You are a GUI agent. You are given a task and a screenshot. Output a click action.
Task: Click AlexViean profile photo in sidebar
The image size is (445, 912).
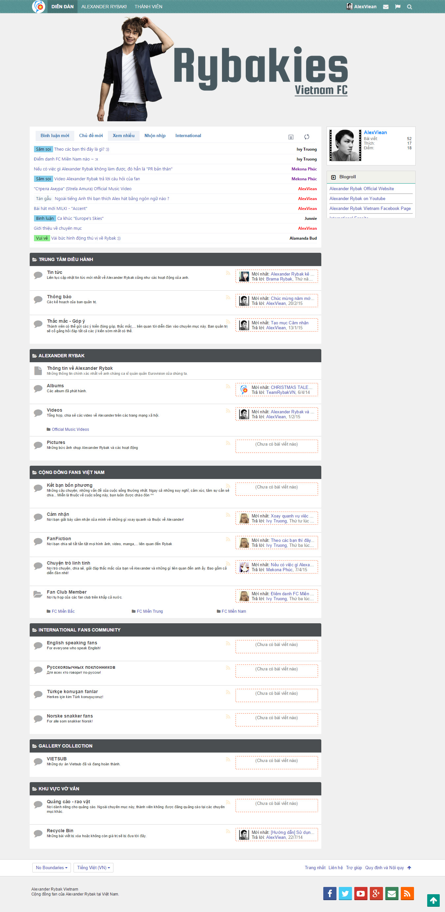(x=345, y=145)
